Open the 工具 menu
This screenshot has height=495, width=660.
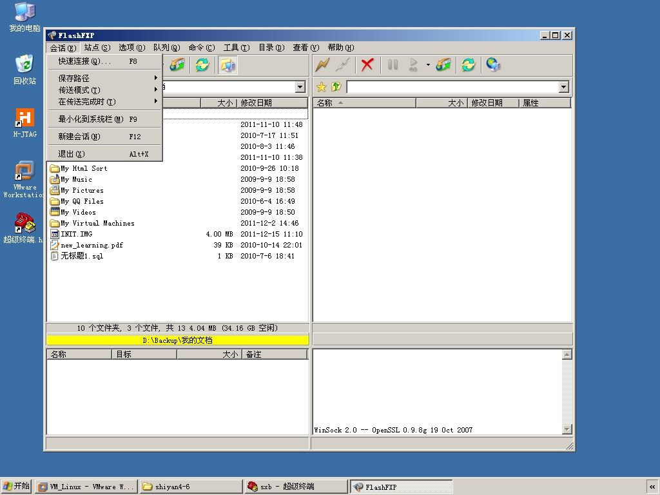pyautogui.click(x=236, y=48)
